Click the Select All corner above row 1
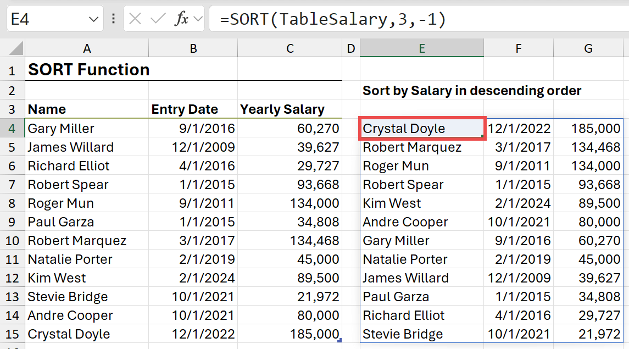The image size is (629, 349). click(12, 48)
